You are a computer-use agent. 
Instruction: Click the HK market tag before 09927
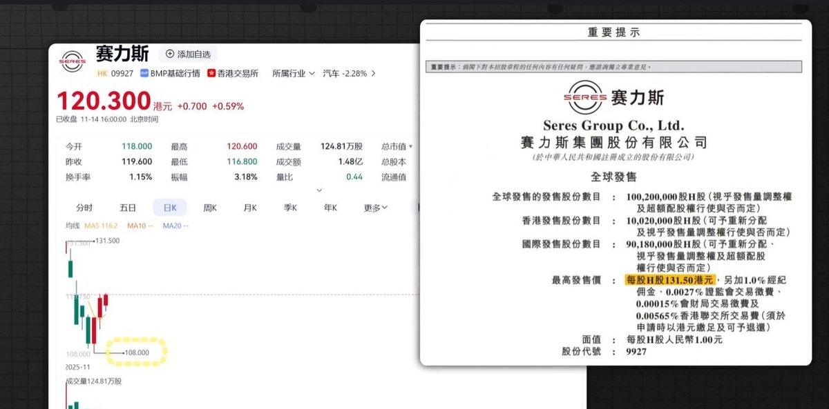(102, 72)
